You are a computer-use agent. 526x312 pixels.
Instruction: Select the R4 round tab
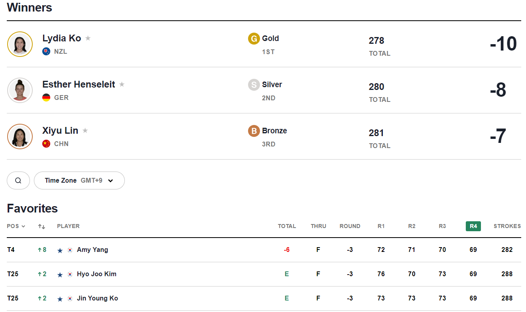(473, 226)
